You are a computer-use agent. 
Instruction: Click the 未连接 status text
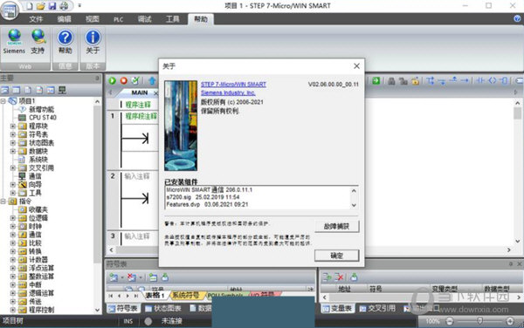pos(172,321)
